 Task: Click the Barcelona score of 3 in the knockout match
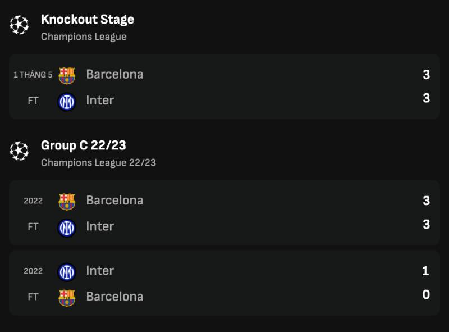tap(426, 74)
